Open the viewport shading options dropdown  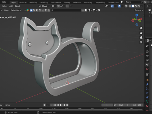tap(142, 6)
